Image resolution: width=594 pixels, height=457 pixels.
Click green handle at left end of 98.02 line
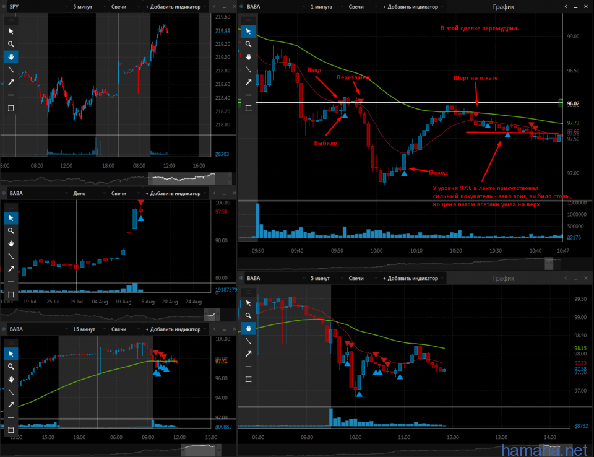(x=239, y=103)
